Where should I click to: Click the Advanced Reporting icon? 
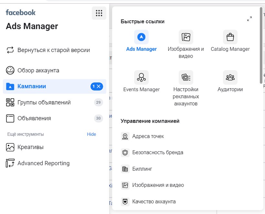click(x=10, y=163)
